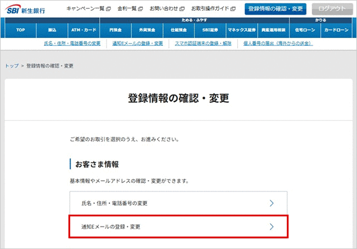357x249 pixels.
Task: Click text 基本情報やメールアドレスの確認・変更ができます。
Action: click(x=129, y=181)
